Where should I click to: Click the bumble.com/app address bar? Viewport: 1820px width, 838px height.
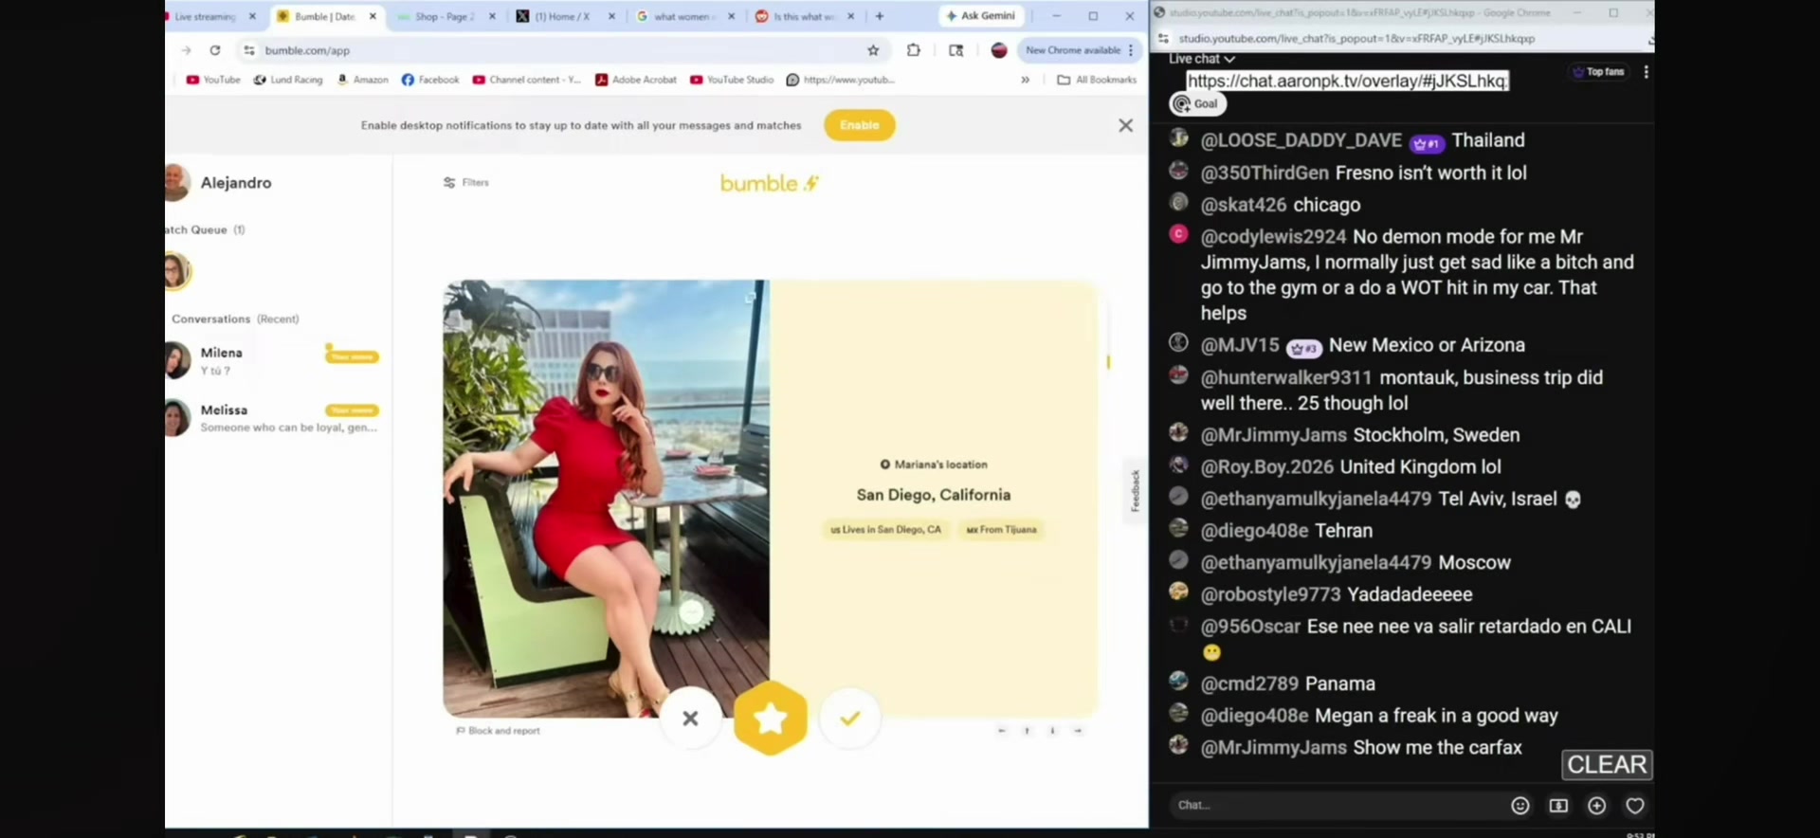(559, 50)
